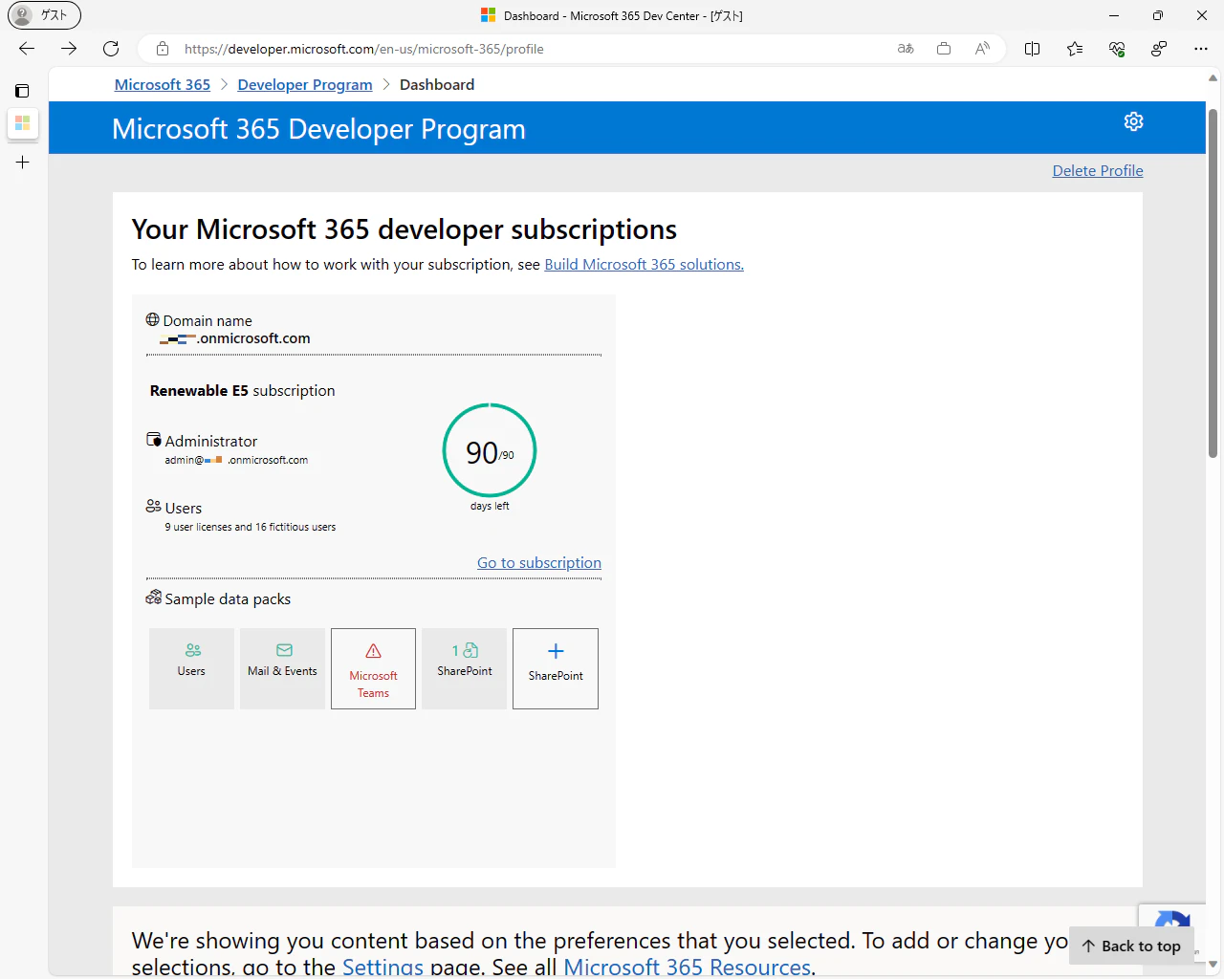The image size is (1224, 979).
Task: Open the Mail & Events sample pack
Action: pyautogui.click(x=282, y=668)
